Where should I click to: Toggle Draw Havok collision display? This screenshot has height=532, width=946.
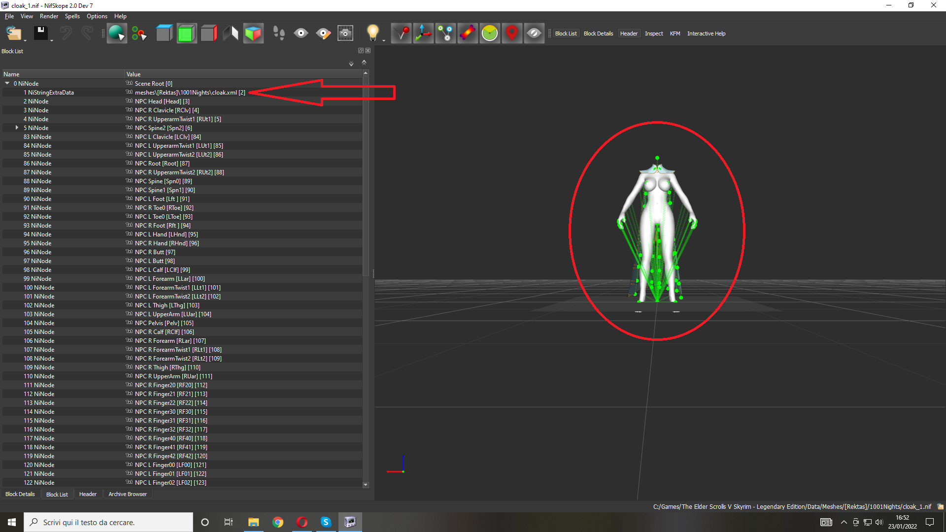(x=468, y=33)
